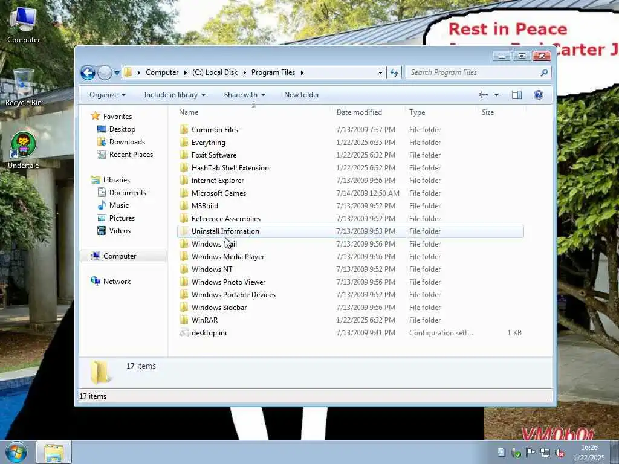Sort by the Name column header
Image resolution: width=619 pixels, height=464 pixels.
pos(254,112)
